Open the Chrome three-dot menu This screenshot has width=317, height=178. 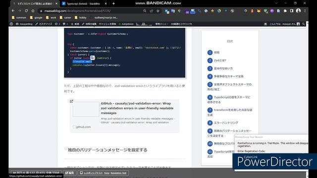coord(305,11)
